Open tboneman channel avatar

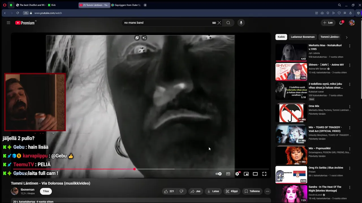(x=15, y=191)
